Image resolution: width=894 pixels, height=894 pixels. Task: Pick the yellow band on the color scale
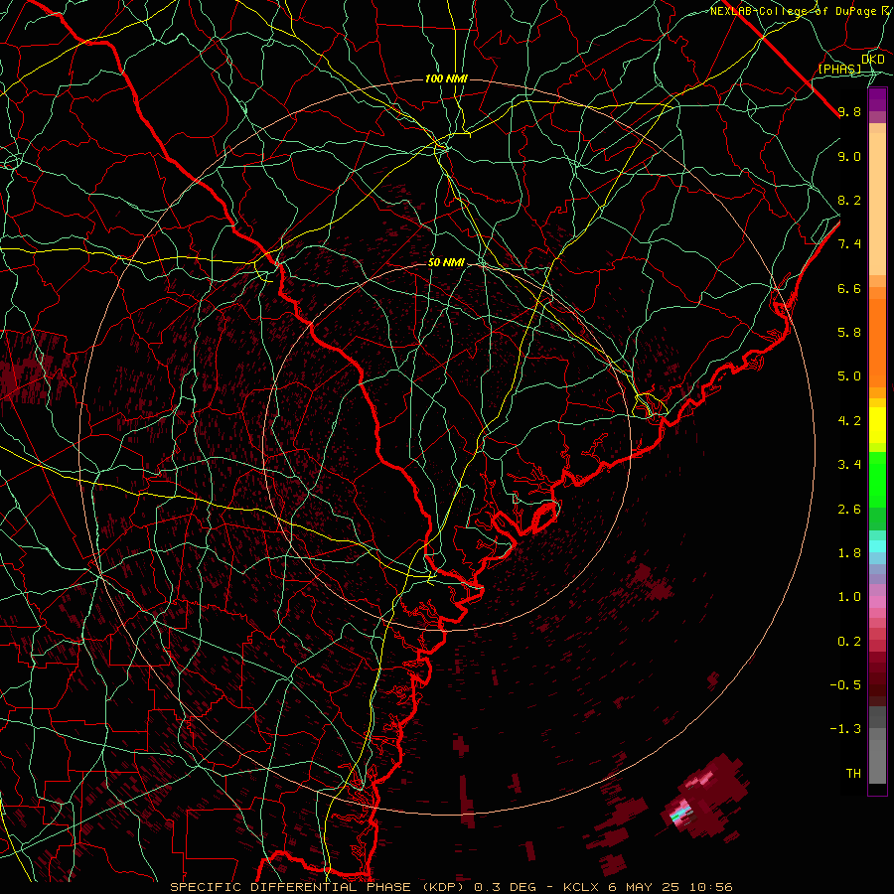pos(877,425)
